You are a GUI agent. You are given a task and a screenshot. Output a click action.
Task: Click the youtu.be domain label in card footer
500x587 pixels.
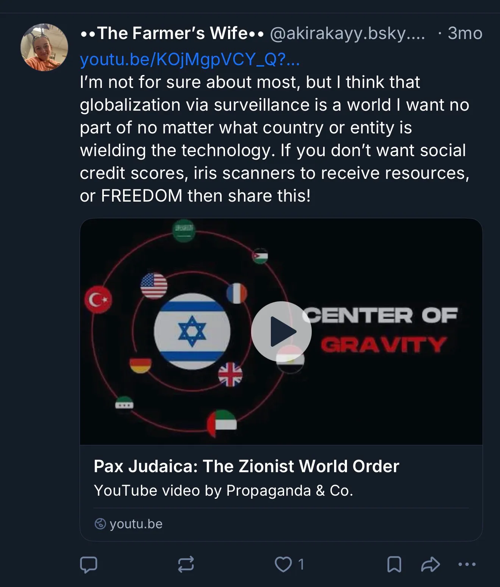click(x=136, y=524)
